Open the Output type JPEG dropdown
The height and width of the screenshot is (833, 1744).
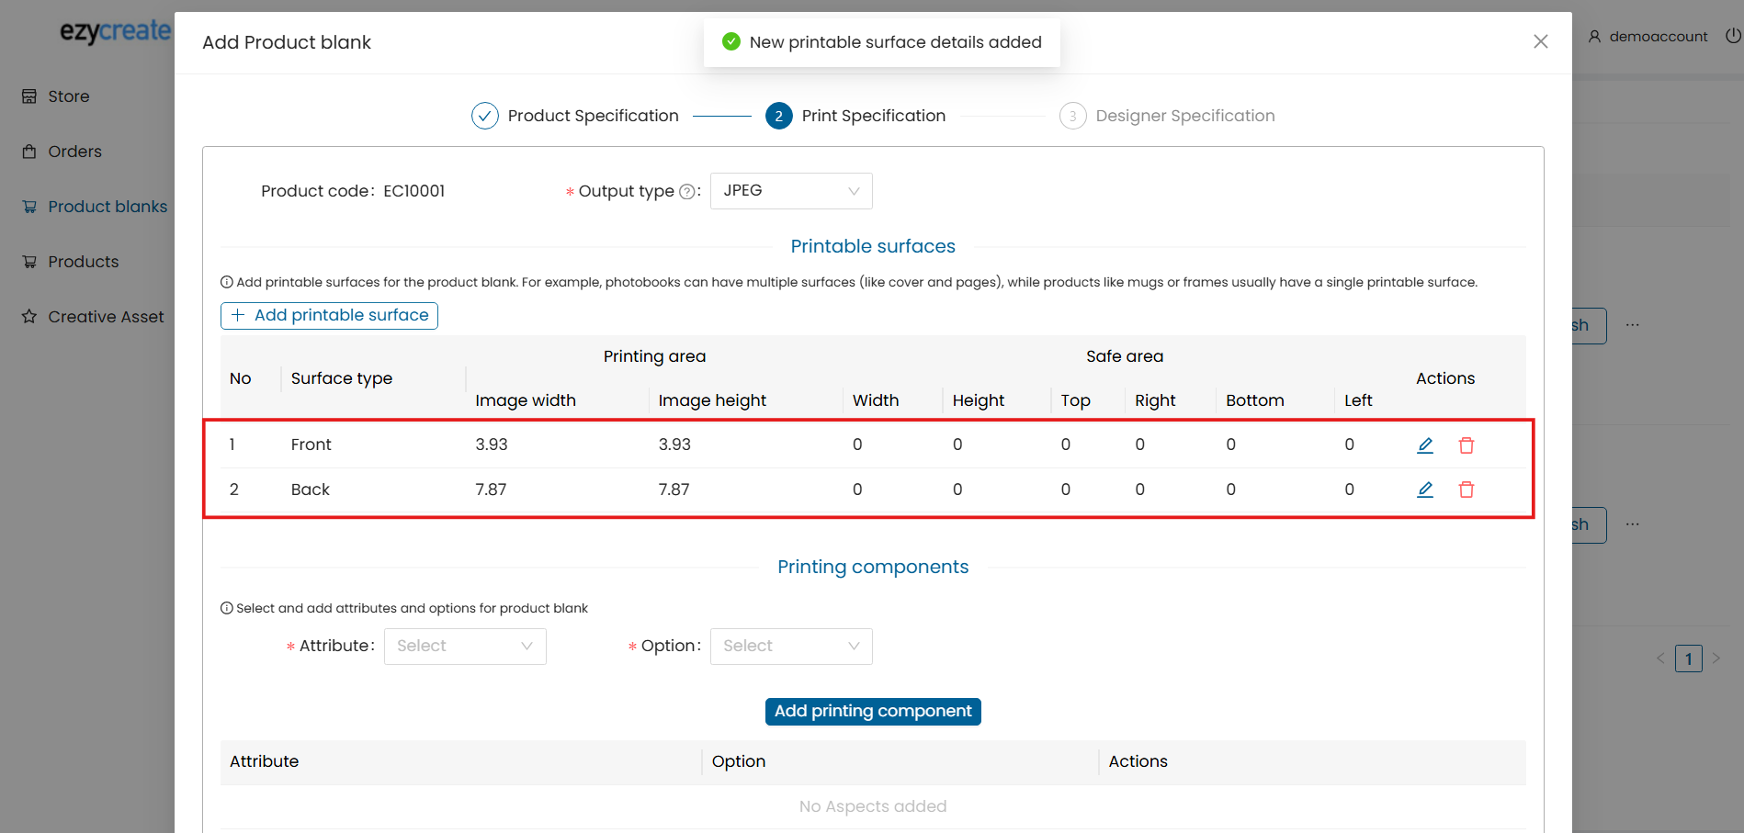790,191
